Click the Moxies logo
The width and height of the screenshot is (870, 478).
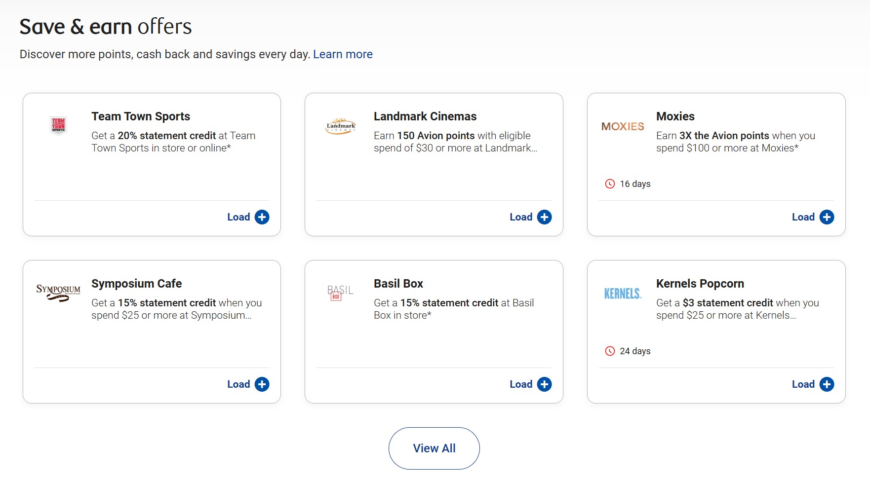(623, 126)
